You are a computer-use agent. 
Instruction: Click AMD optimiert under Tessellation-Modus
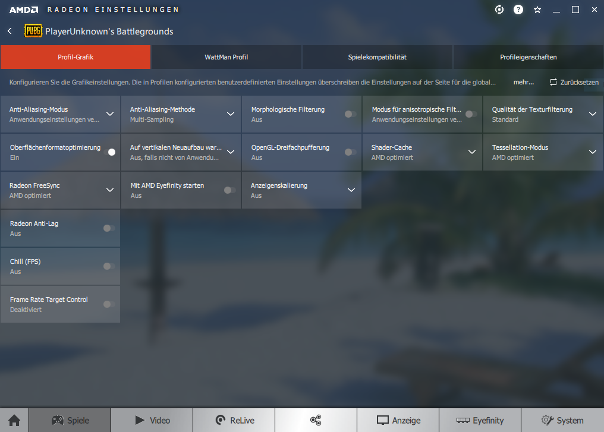[x=512, y=157]
